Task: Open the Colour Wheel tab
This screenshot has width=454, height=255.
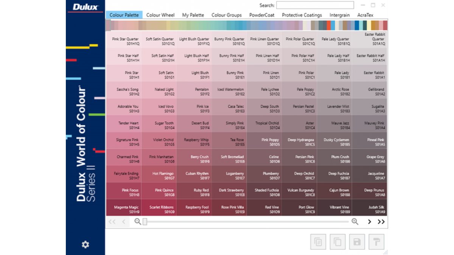Action: point(160,15)
